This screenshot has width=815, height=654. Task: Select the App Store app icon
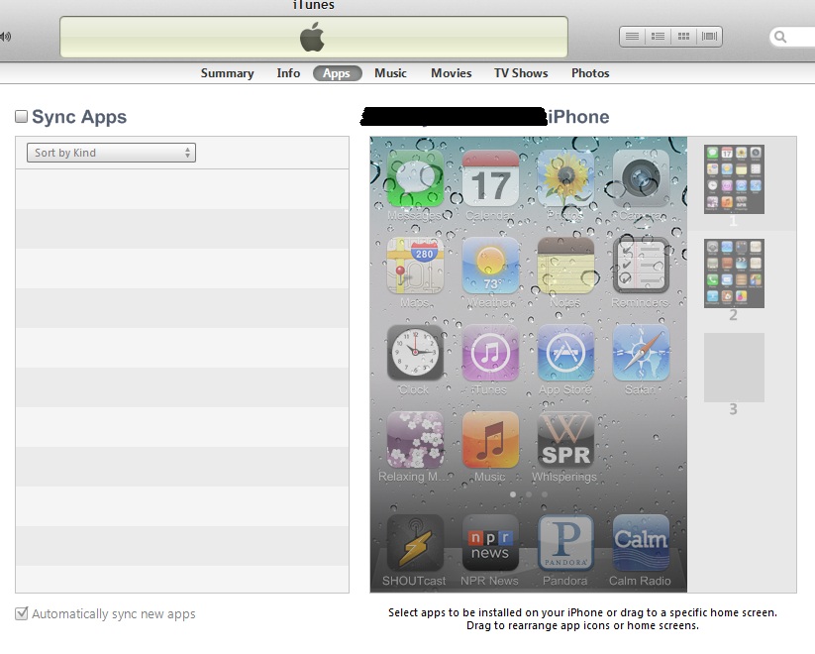[x=565, y=353]
